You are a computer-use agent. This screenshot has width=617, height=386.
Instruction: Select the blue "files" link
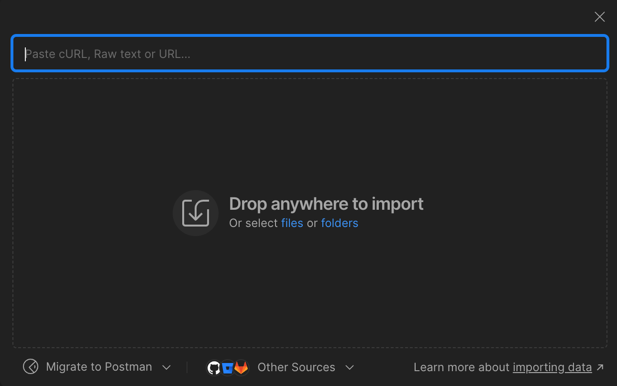point(292,223)
